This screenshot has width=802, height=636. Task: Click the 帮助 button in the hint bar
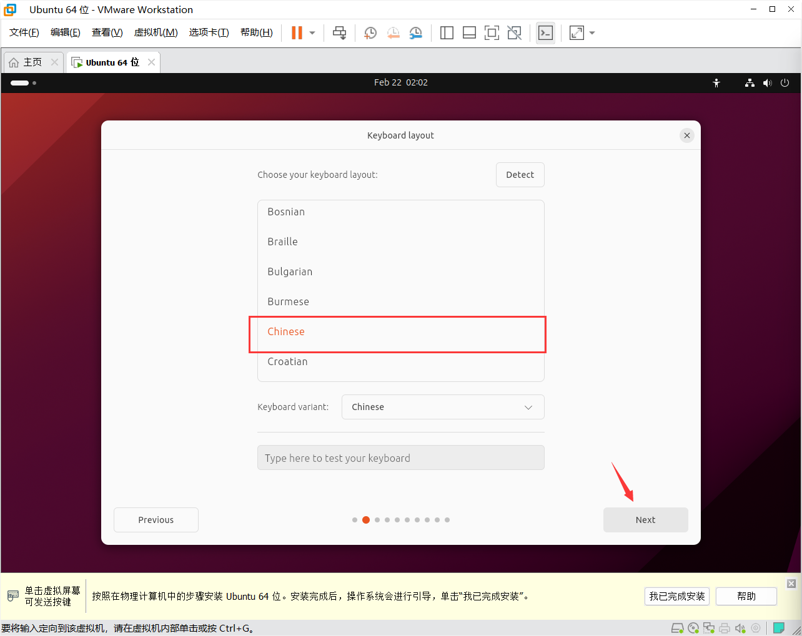pyautogui.click(x=746, y=596)
